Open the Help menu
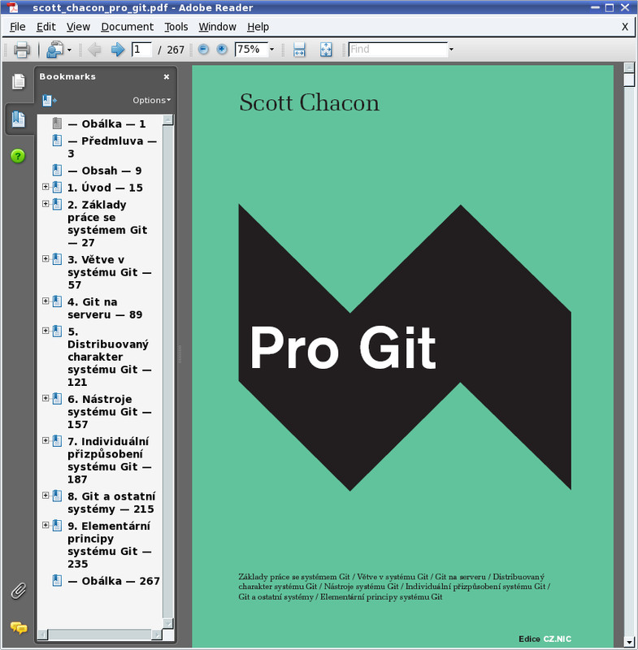 point(258,27)
